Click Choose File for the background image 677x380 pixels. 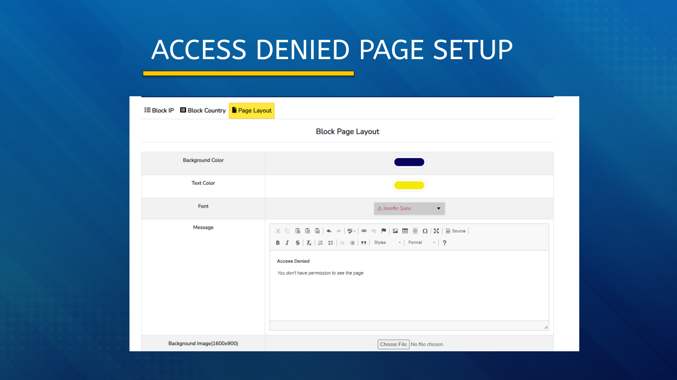click(x=393, y=344)
